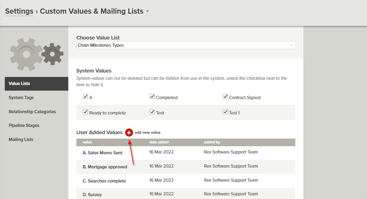This screenshot has height=199, width=367.
Task: Disable the Test 1 checkbox
Action: pos(225,112)
